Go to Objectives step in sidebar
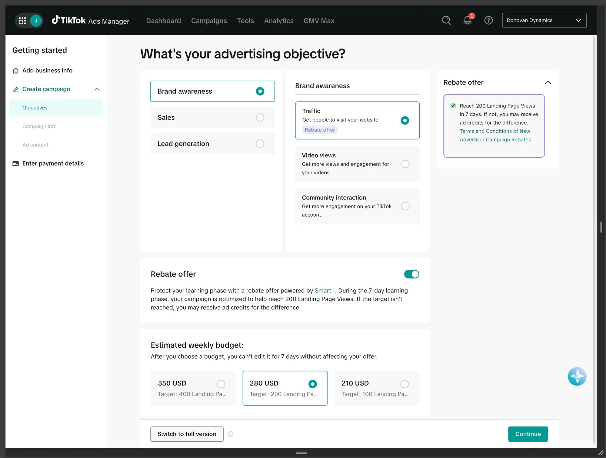 click(56, 108)
